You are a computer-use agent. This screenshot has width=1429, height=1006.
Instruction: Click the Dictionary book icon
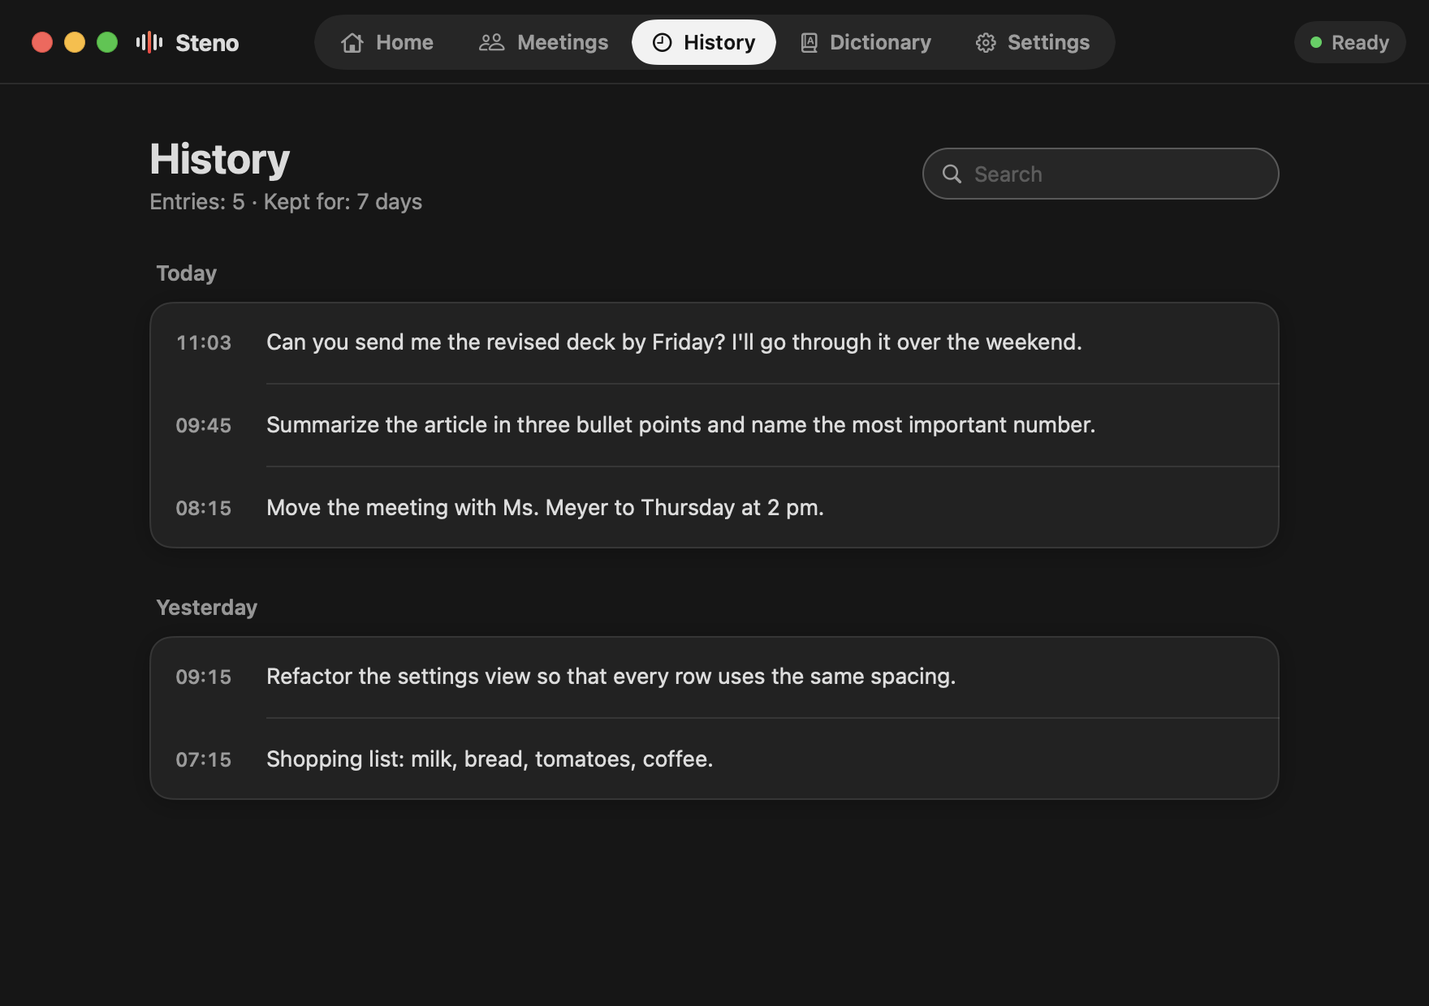(809, 42)
